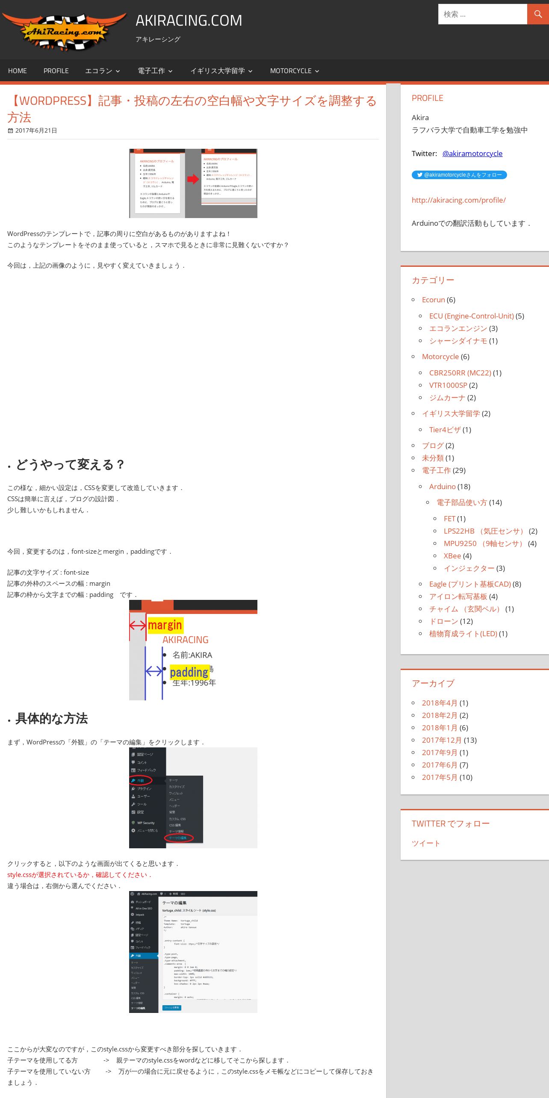This screenshot has height=1098, width=549.
Task: Open the エコランエンジン category
Action: click(458, 328)
